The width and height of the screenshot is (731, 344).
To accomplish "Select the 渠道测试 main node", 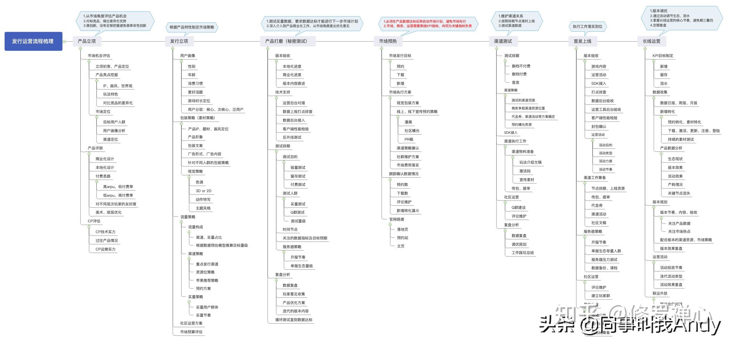I will click(x=503, y=41).
